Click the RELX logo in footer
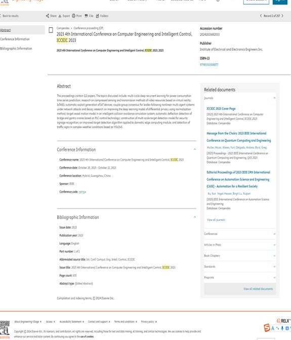The image size is (291, 340). click(283, 321)
